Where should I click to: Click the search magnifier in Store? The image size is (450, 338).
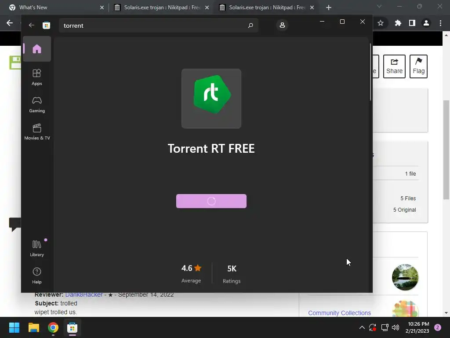[x=250, y=25]
